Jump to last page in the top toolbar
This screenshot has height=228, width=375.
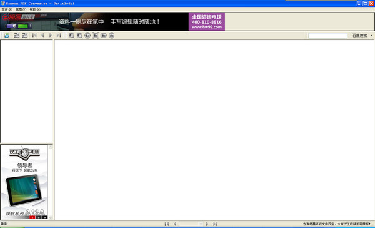[59, 36]
